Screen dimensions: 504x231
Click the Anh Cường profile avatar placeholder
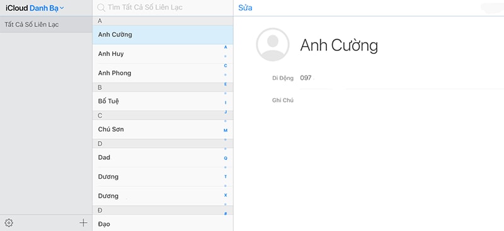coord(273,45)
